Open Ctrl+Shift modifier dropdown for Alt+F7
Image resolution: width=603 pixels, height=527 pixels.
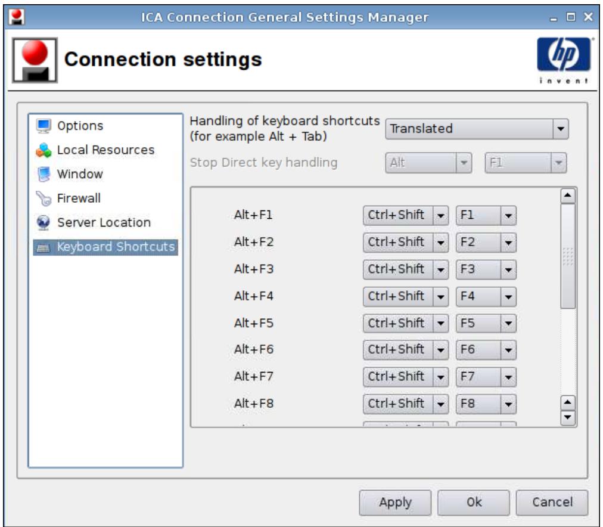406,377
